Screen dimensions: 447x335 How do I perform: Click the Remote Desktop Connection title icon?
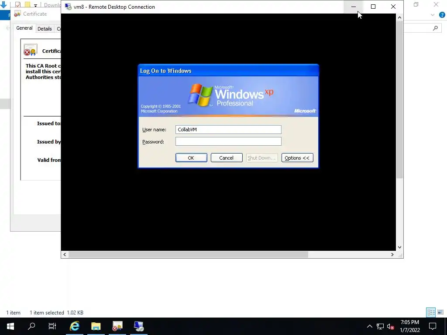pos(68,7)
